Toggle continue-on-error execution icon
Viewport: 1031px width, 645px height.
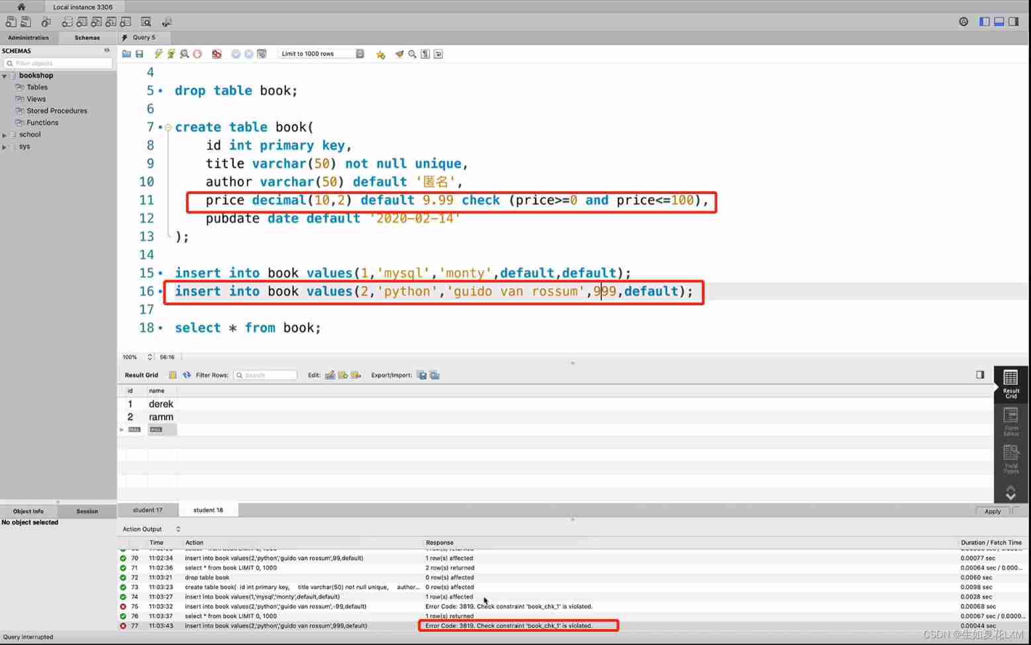tap(217, 54)
